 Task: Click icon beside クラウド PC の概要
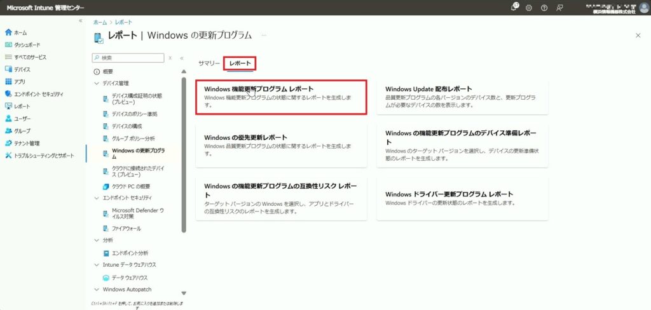(x=106, y=186)
